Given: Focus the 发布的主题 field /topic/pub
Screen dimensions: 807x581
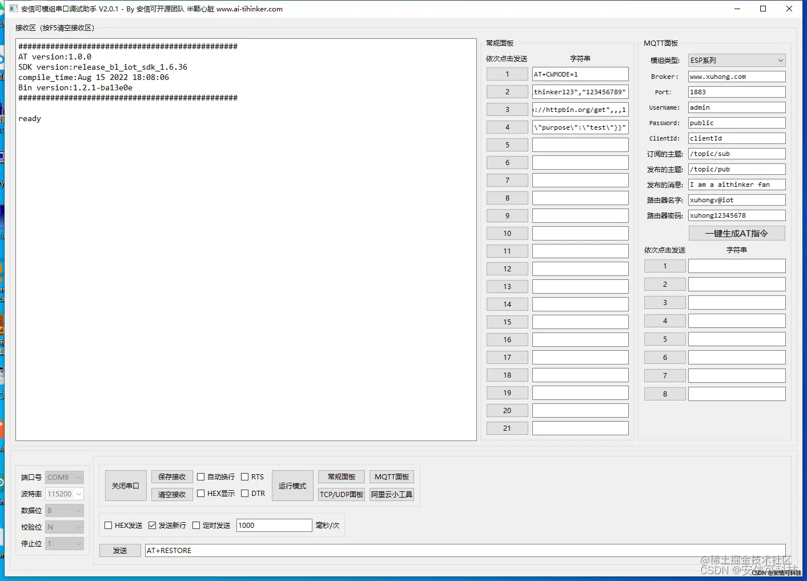Looking at the screenshot, I should (737, 169).
